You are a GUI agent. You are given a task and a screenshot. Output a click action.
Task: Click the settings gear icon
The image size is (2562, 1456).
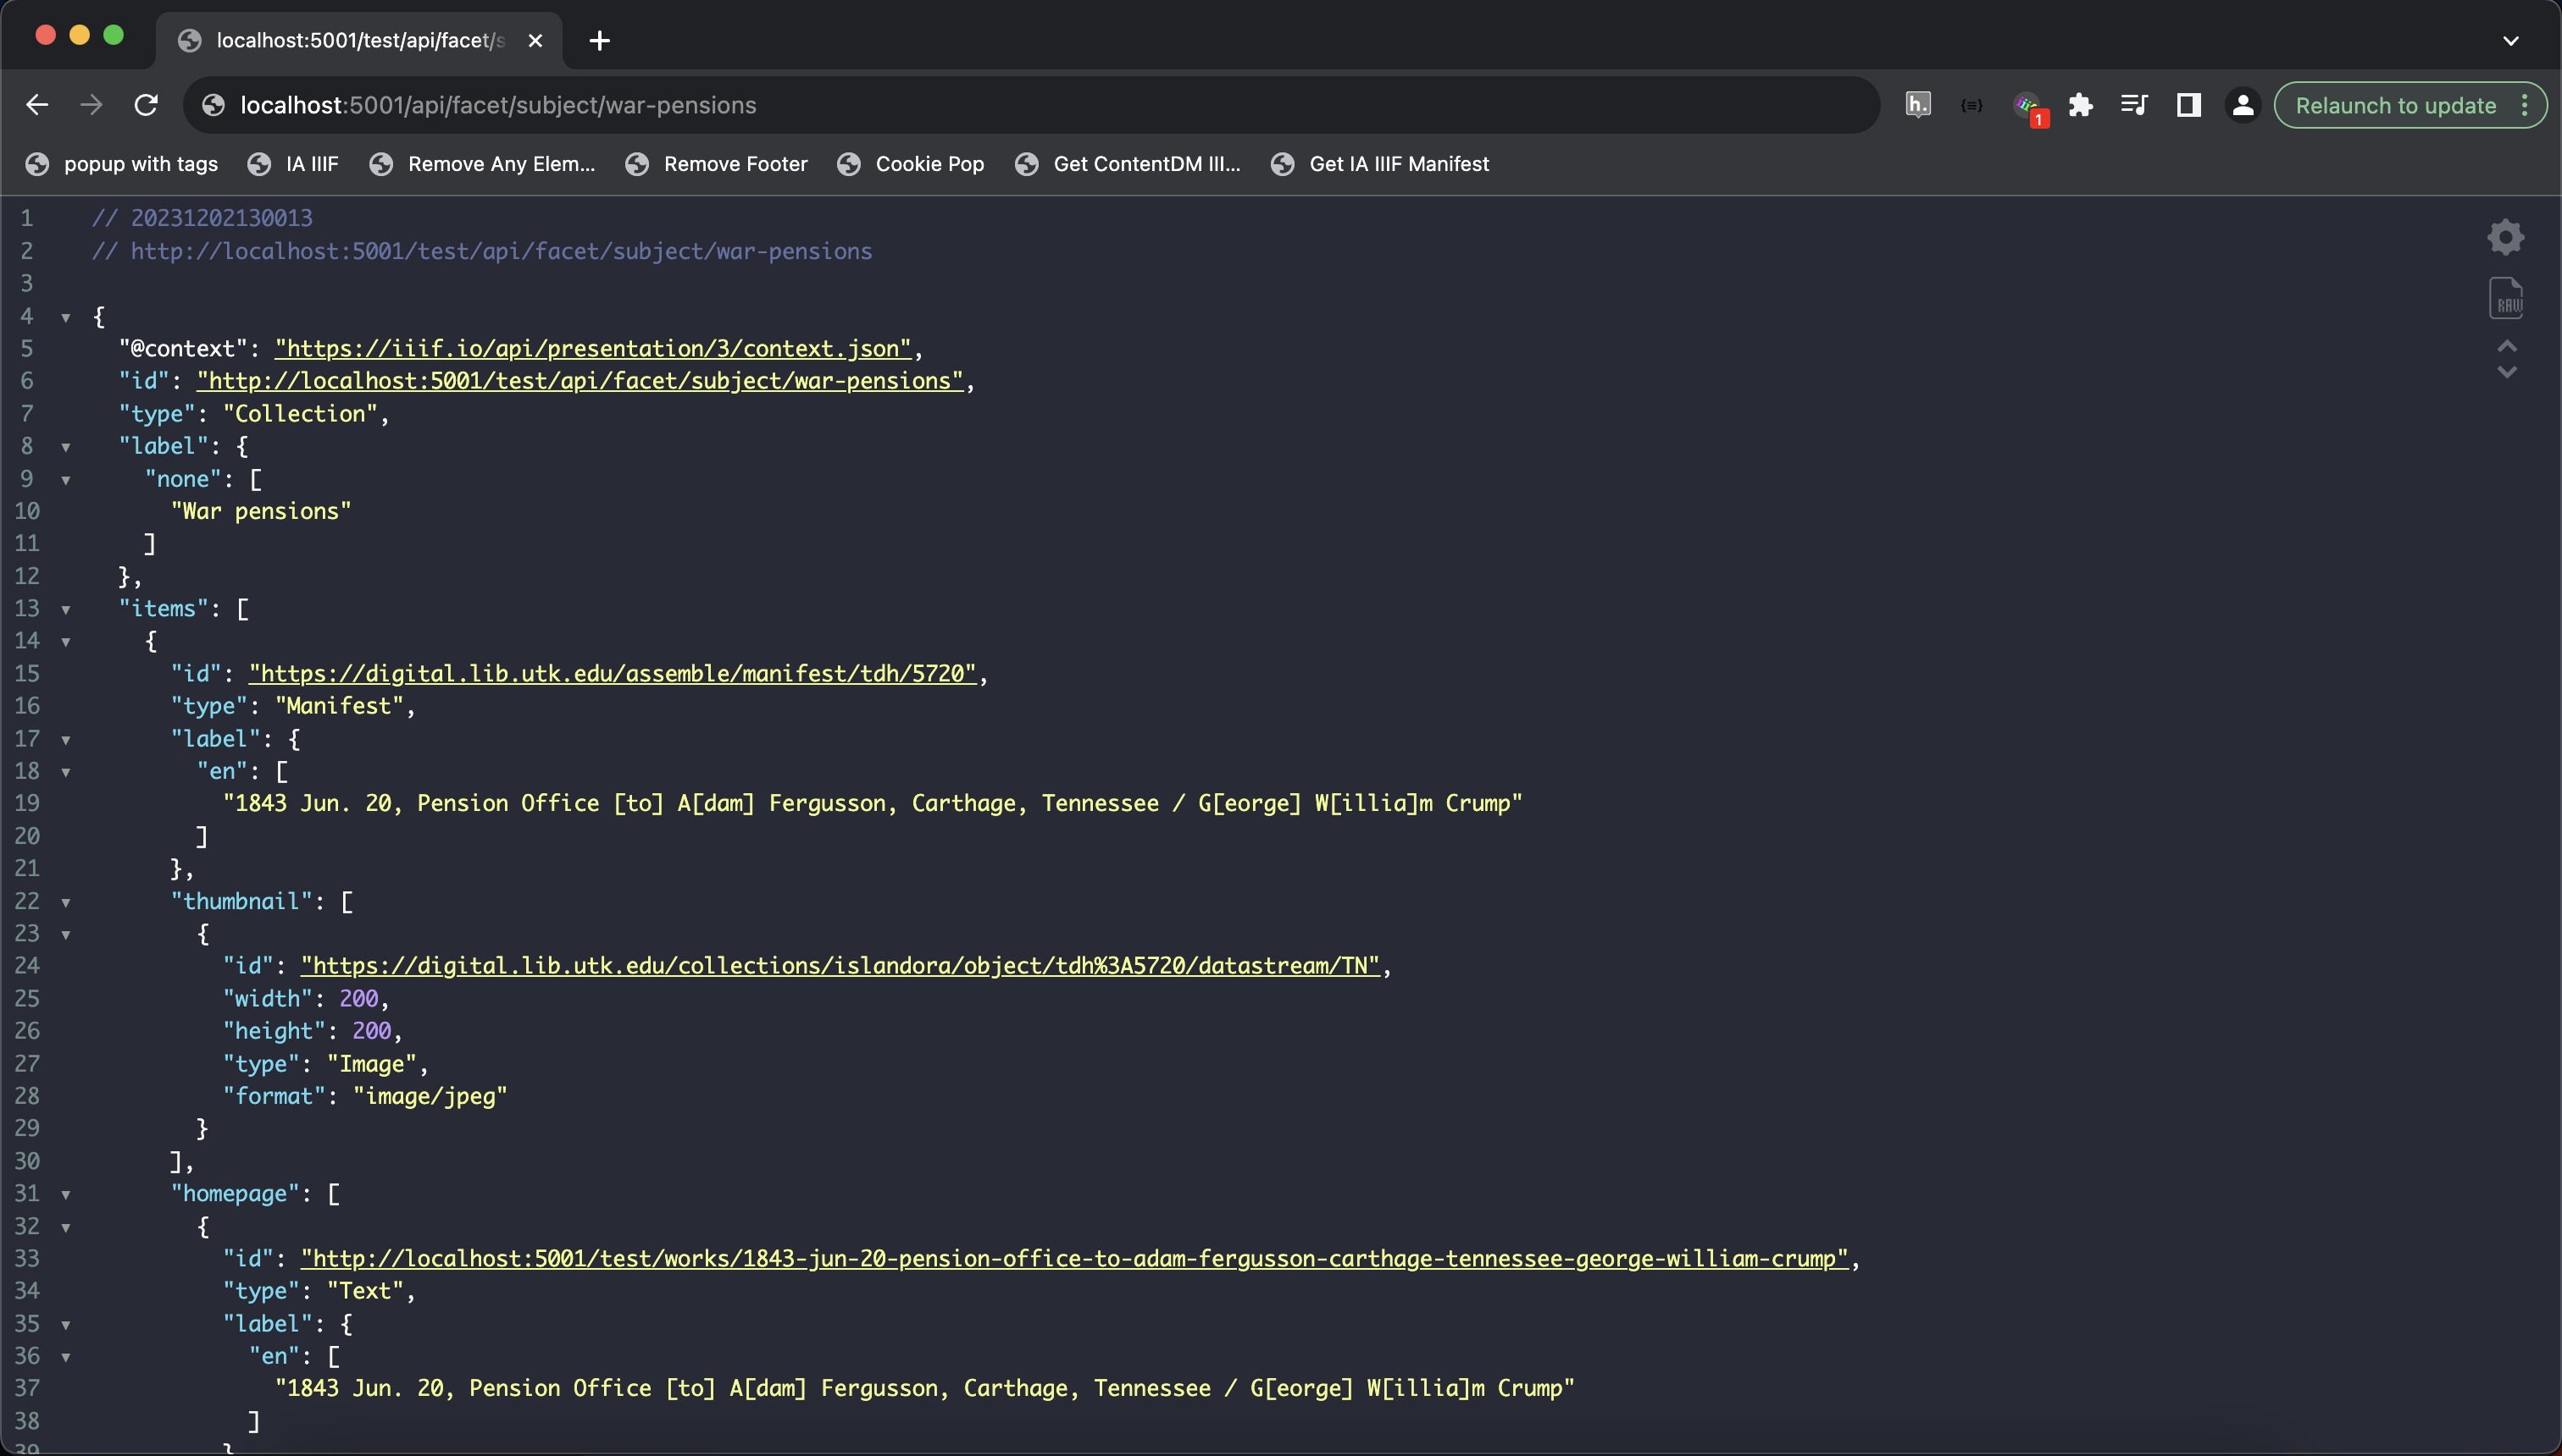[x=2506, y=235]
